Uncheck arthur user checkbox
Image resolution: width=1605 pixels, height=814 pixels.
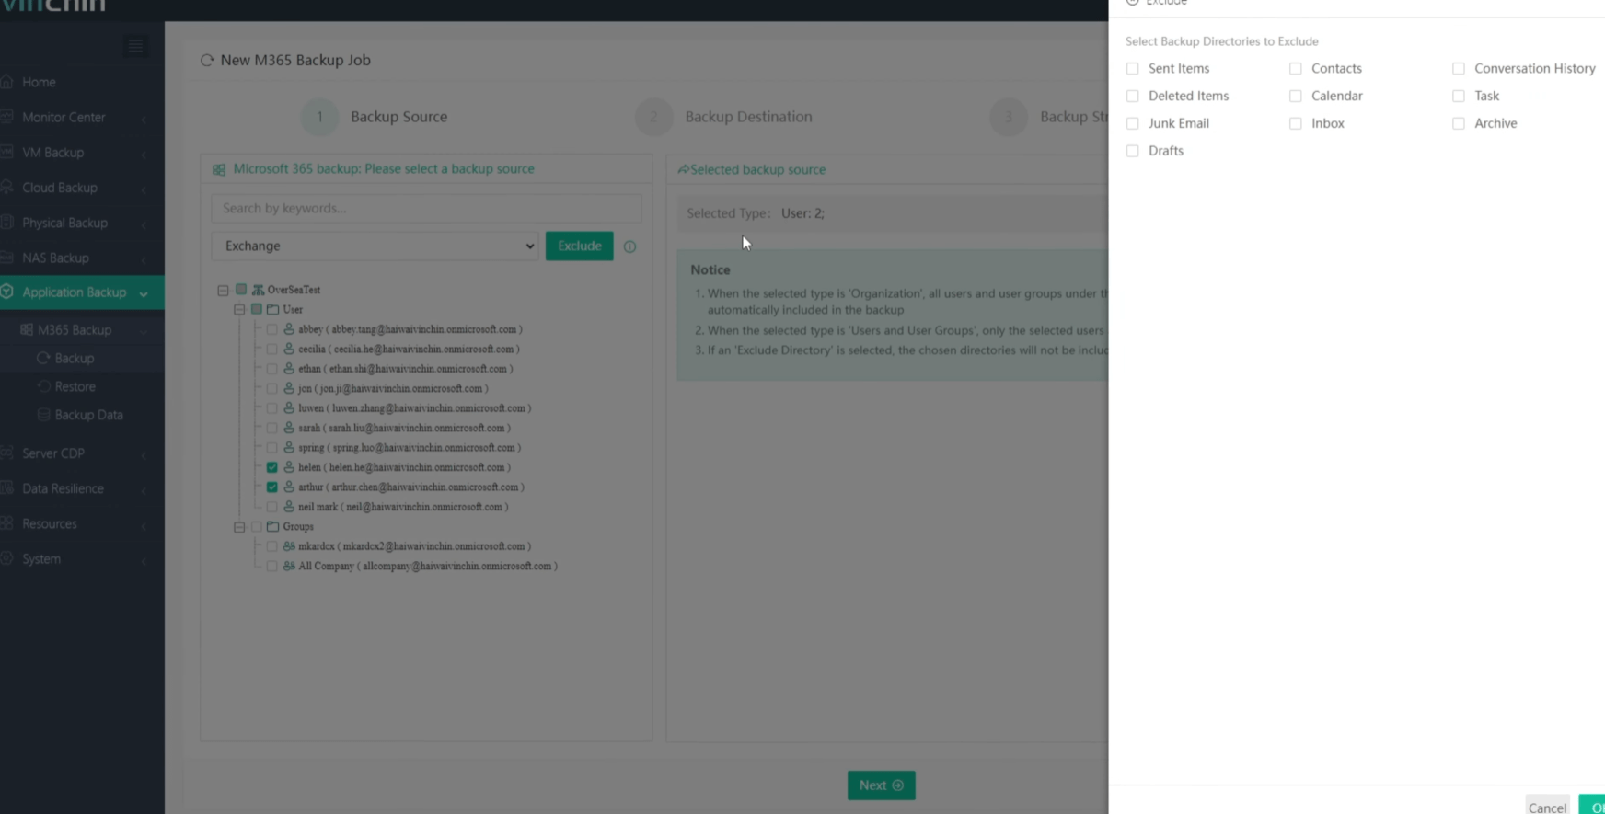pyautogui.click(x=271, y=487)
